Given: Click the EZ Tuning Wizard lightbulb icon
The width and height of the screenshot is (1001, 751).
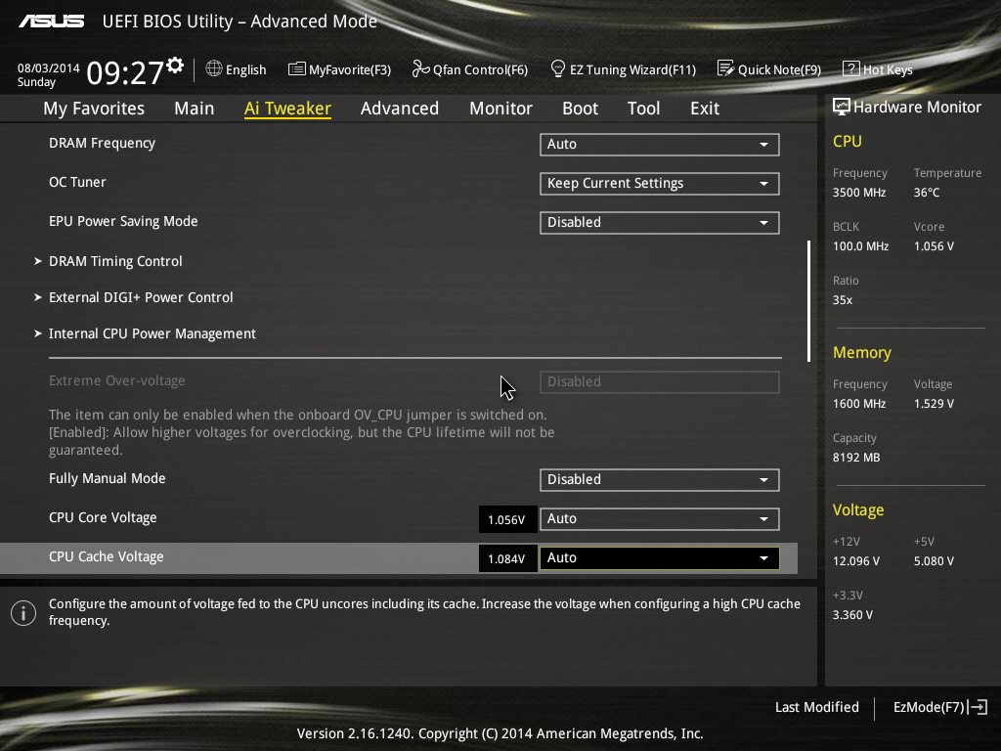Looking at the screenshot, I should 557,68.
